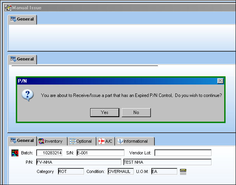Click the top General tab icon
This screenshot has width=236, height=185.
point(13,19)
